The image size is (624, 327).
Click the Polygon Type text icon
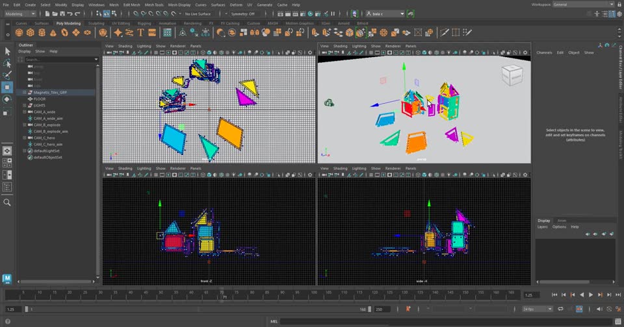[x=140, y=32]
